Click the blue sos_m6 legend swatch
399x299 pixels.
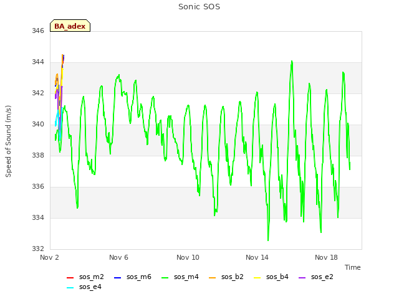click(117, 278)
